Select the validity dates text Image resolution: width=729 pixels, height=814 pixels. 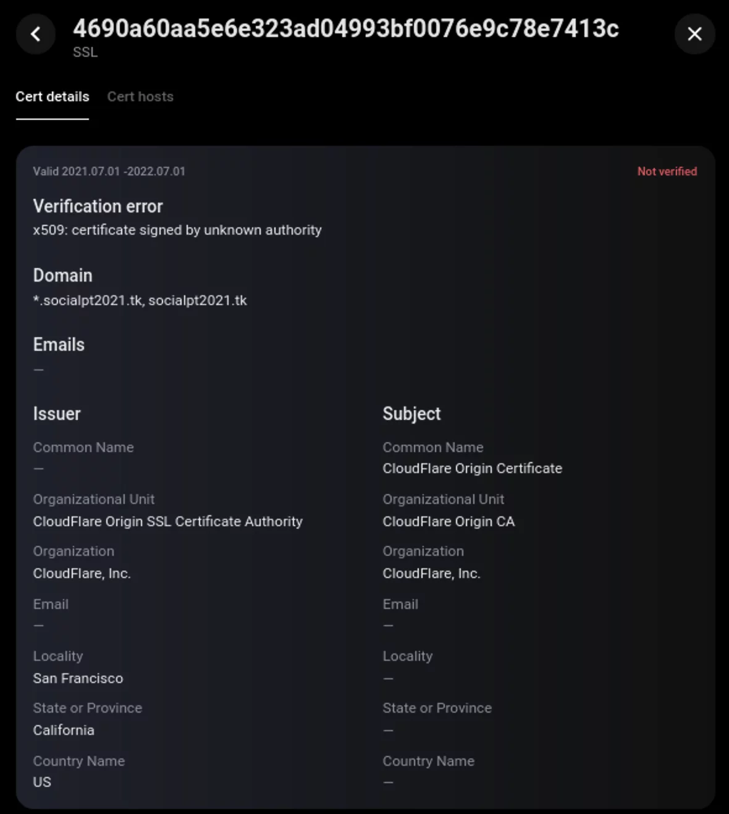tap(110, 172)
